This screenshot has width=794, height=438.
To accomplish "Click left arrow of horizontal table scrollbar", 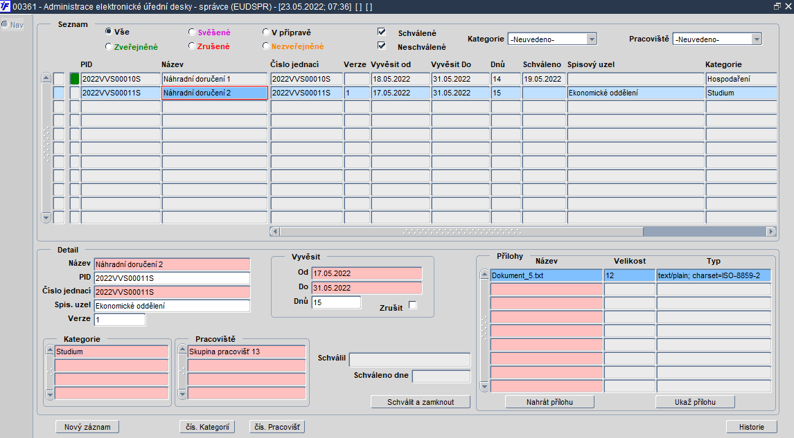I will coord(274,232).
